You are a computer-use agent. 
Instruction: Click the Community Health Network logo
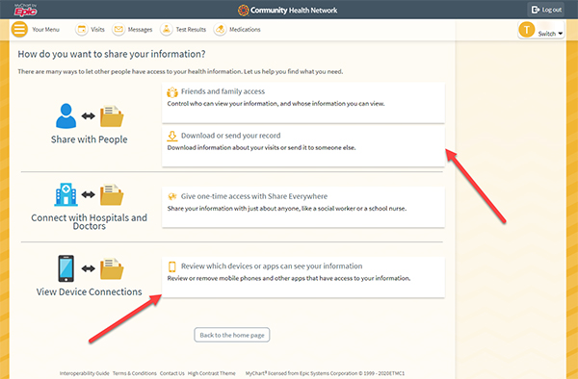(x=287, y=10)
